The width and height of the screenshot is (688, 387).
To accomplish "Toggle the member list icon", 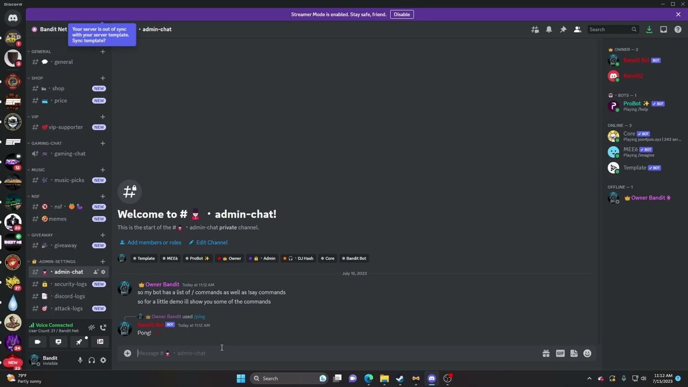I will (x=577, y=30).
